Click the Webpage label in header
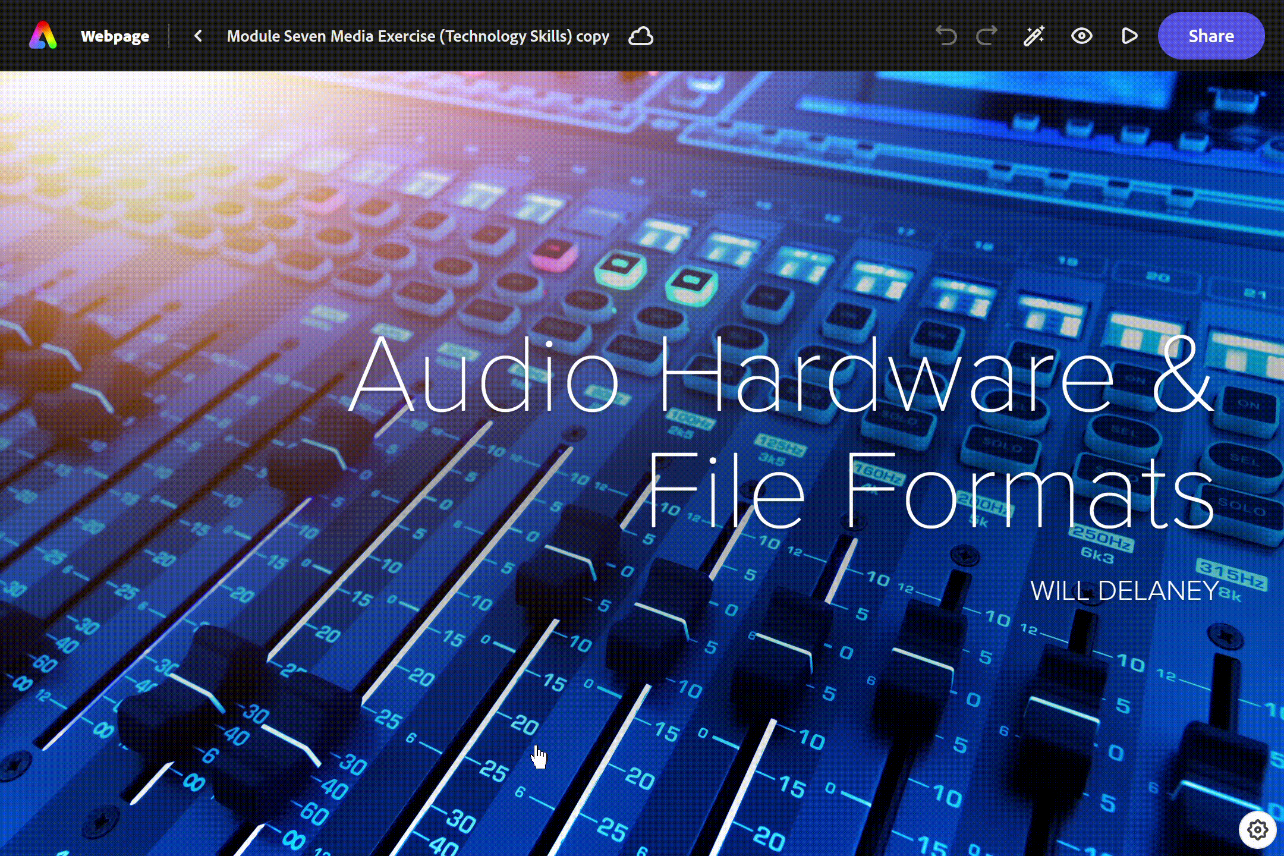Screen dimensions: 1284x856 tap(115, 36)
